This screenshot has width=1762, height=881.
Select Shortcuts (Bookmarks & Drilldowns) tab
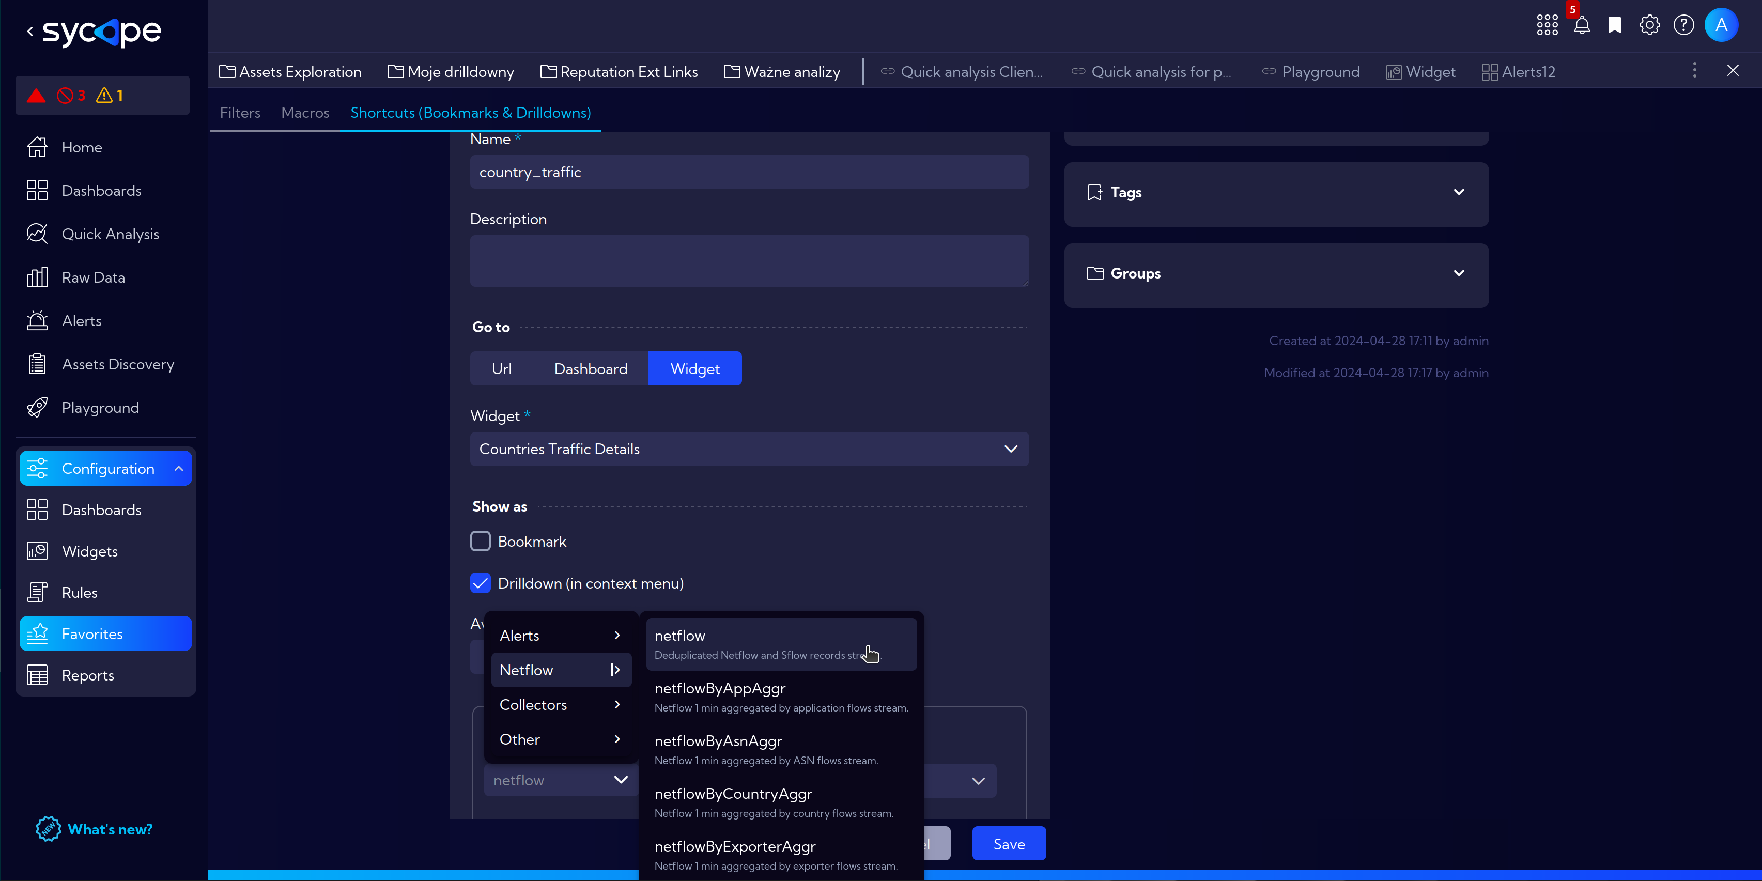click(471, 112)
